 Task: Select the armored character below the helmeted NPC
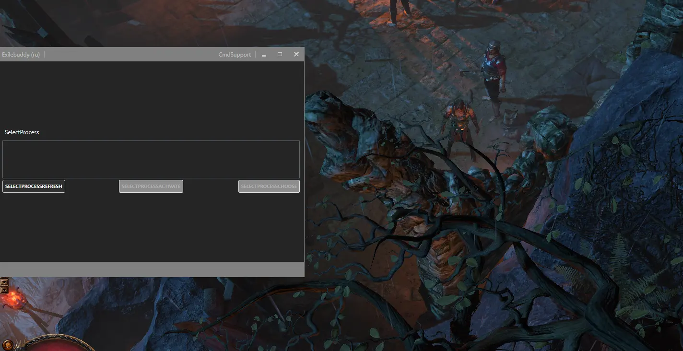click(459, 120)
